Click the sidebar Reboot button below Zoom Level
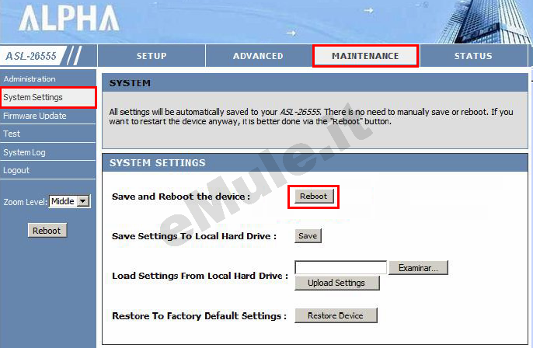Image resolution: width=533 pixels, height=348 pixels. 47,231
